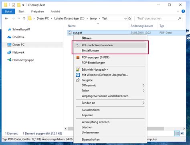Viewport: 190px width, 145px height.
Task: Click the Freigabe share icon
Action: coord(78,80)
